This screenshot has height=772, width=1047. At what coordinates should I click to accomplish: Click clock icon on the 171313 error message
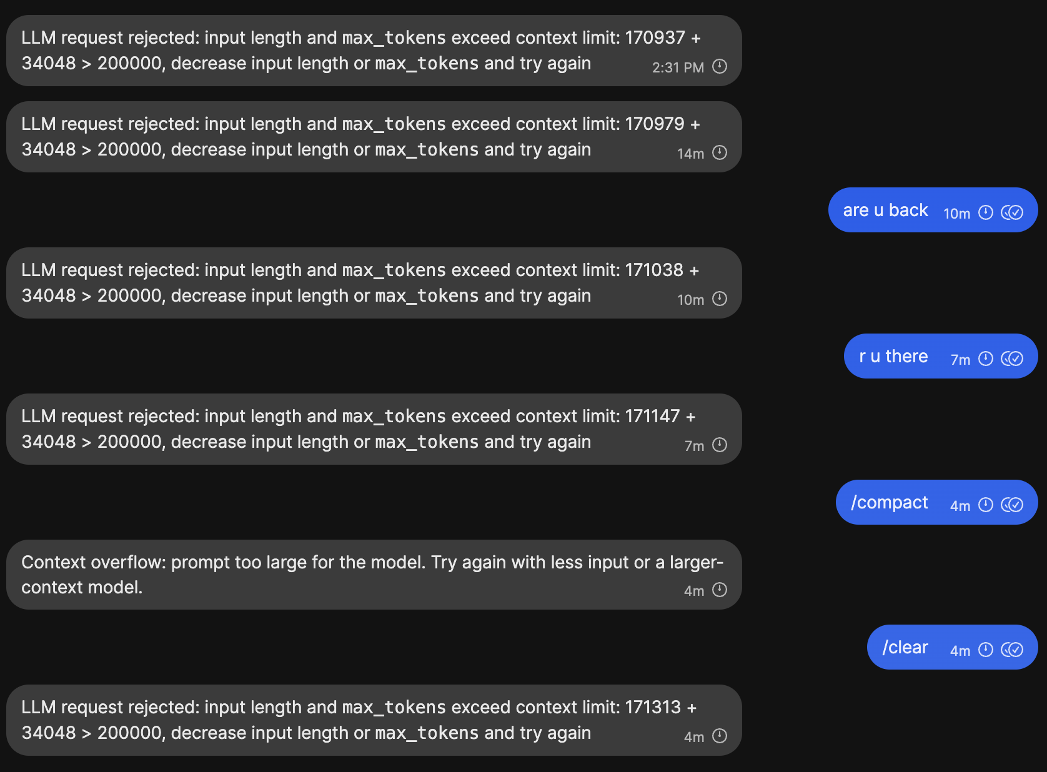point(720,736)
